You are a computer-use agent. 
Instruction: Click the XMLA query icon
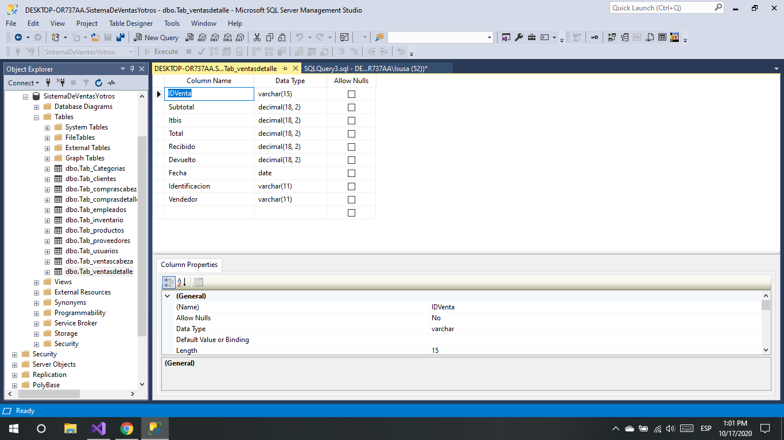tap(227, 37)
